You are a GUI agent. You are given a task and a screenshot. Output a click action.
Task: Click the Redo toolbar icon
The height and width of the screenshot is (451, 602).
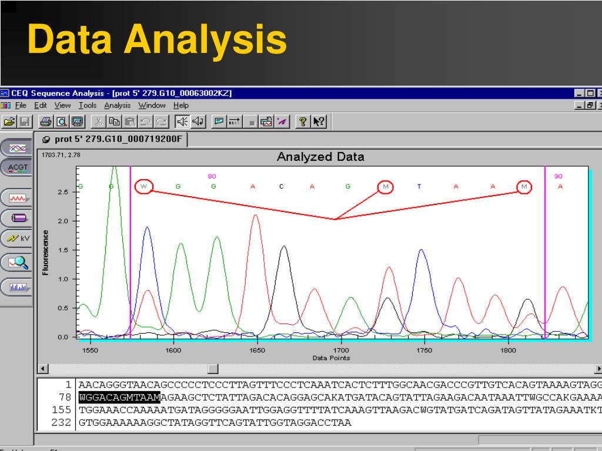pyautogui.click(x=161, y=122)
